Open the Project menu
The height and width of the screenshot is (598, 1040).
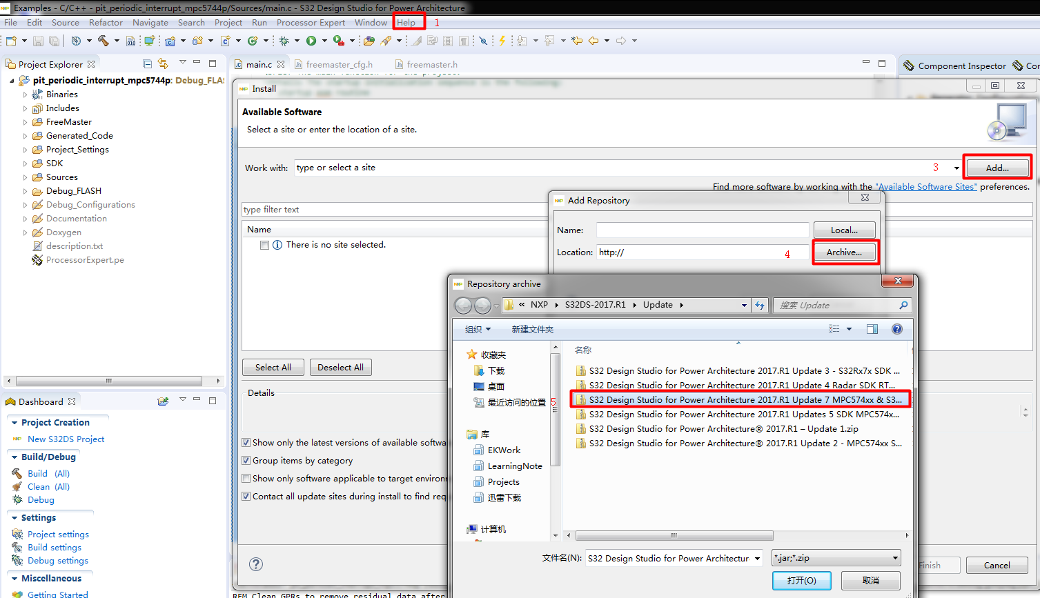pos(228,23)
